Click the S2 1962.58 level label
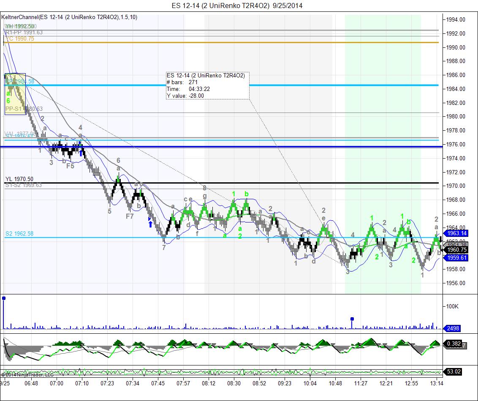The width and height of the screenshot is (478, 401). (19, 233)
